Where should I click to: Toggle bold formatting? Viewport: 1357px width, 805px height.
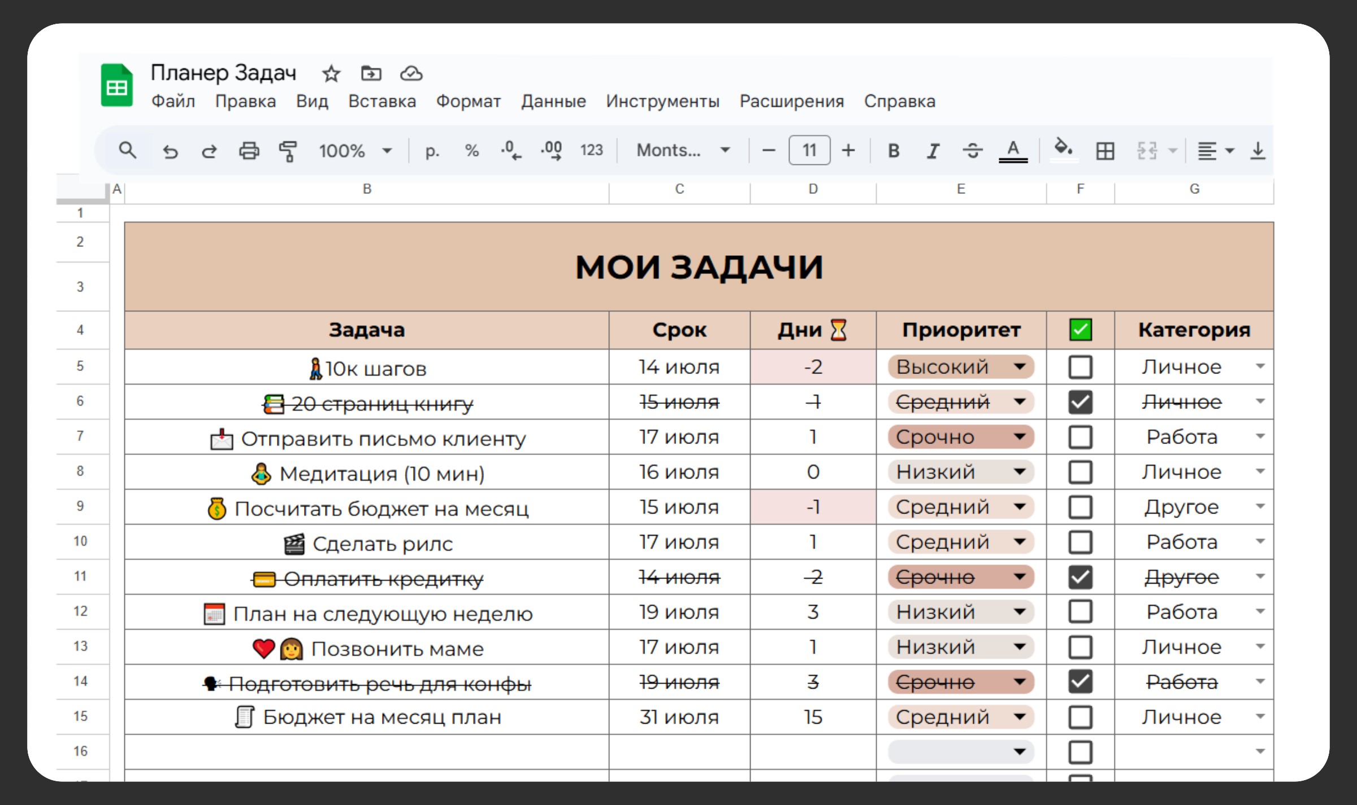pos(893,151)
